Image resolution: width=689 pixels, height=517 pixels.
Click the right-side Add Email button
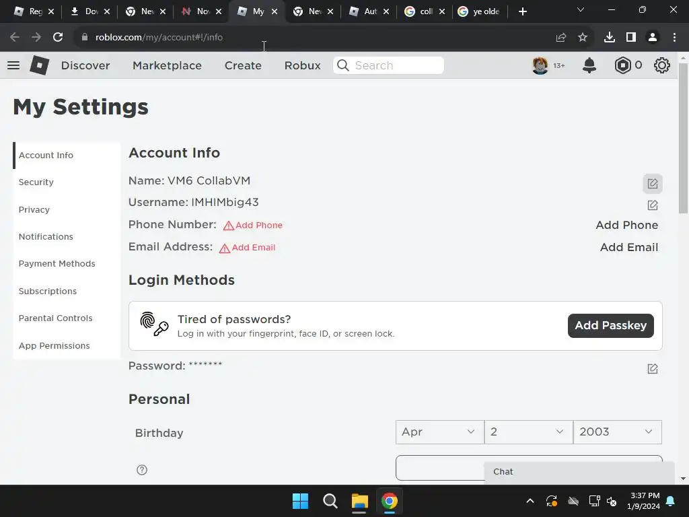tap(629, 247)
